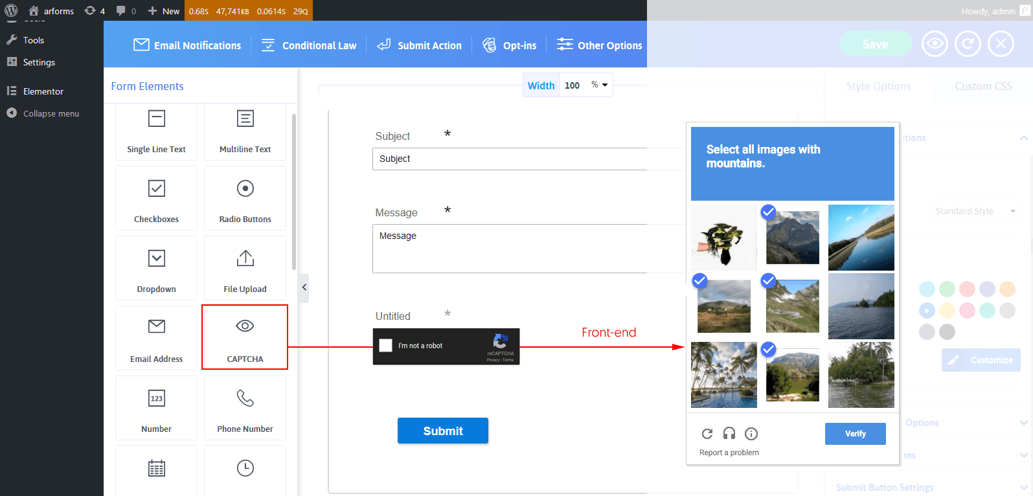Add the Radio Buttons form element
1033x496 pixels.
245,198
